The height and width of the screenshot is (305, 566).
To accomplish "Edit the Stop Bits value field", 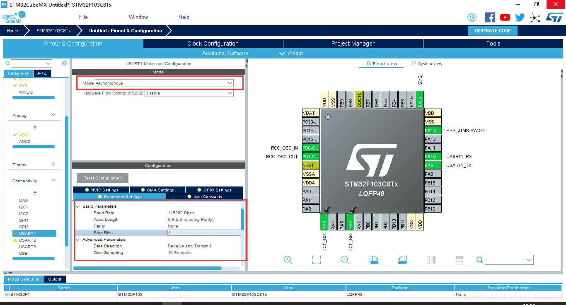I will point(203,233).
